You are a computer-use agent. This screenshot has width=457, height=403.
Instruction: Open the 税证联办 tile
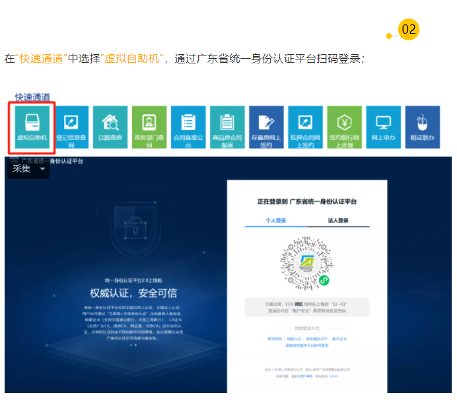pos(423,127)
